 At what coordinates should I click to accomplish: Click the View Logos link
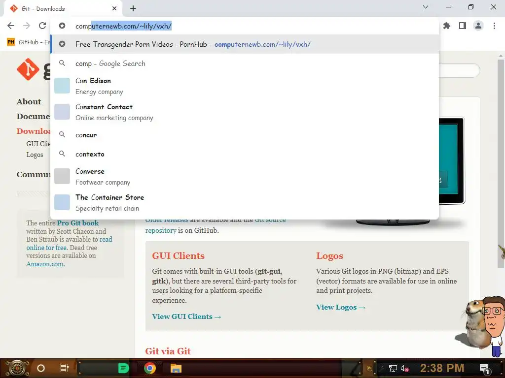click(341, 307)
